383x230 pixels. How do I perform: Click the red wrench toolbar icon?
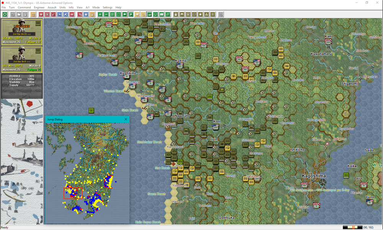pyautogui.click(x=53, y=15)
